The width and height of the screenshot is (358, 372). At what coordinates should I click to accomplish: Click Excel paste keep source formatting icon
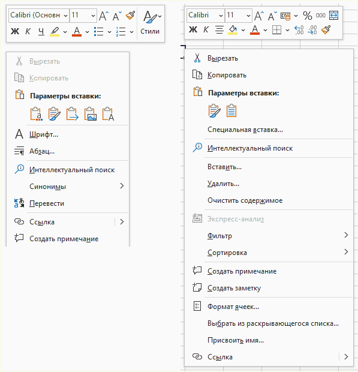(x=214, y=110)
